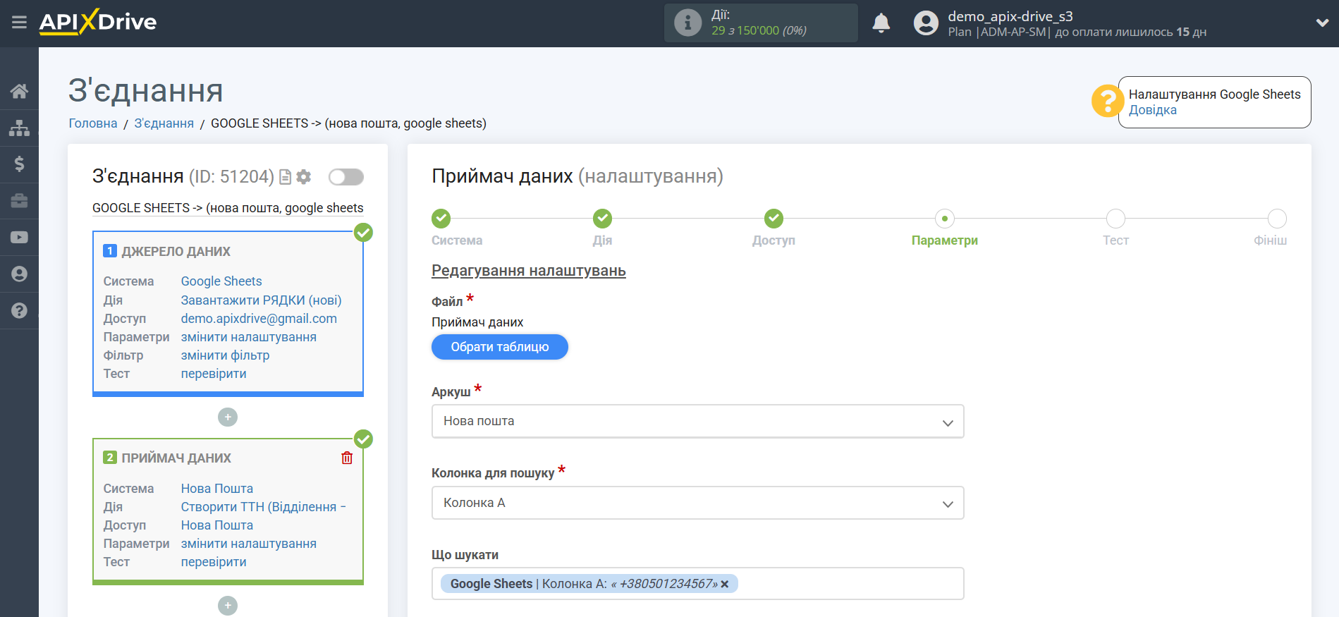Click the actions info icon
This screenshot has width=1339, height=617.
(687, 23)
